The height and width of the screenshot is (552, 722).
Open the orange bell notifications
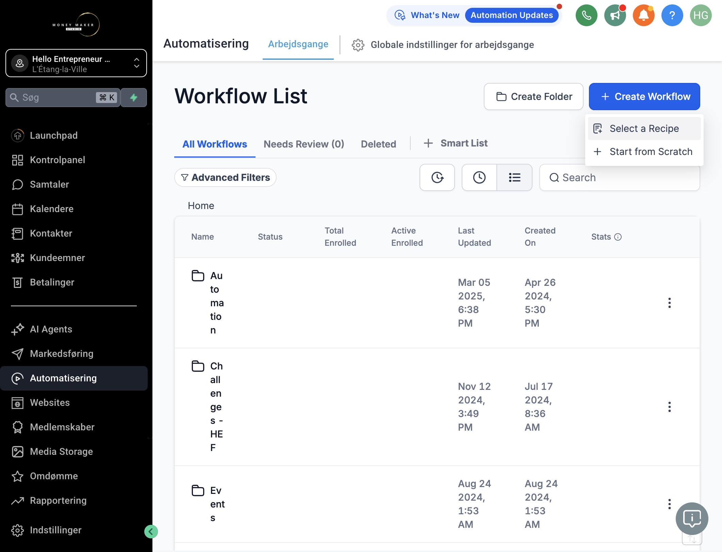(643, 15)
